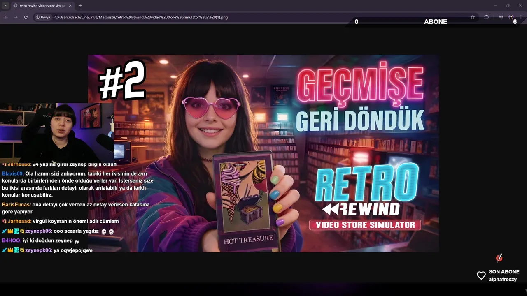Close the retro rewind browser tab
This screenshot has width=527, height=296.
coord(70,6)
